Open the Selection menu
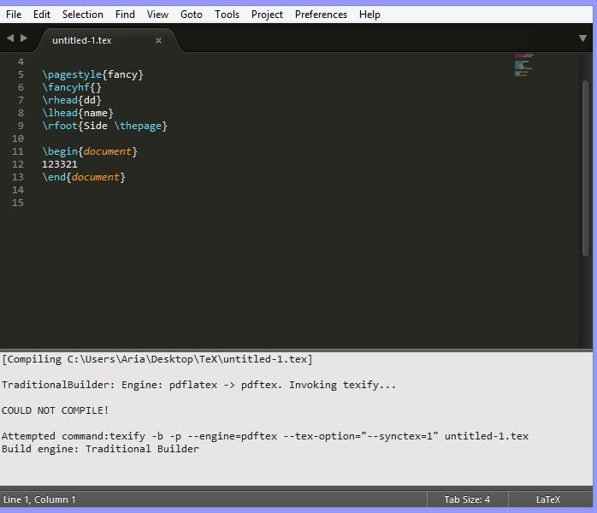The image size is (597, 513). (83, 15)
